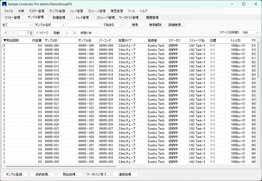The width and height of the screenshot is (262, 181).
Task: Click the 詳細検索 button
Action: 176,25
